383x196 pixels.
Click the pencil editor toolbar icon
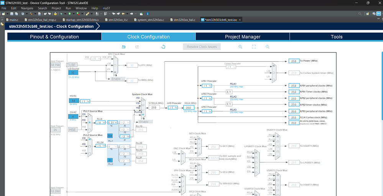point(87,14)
